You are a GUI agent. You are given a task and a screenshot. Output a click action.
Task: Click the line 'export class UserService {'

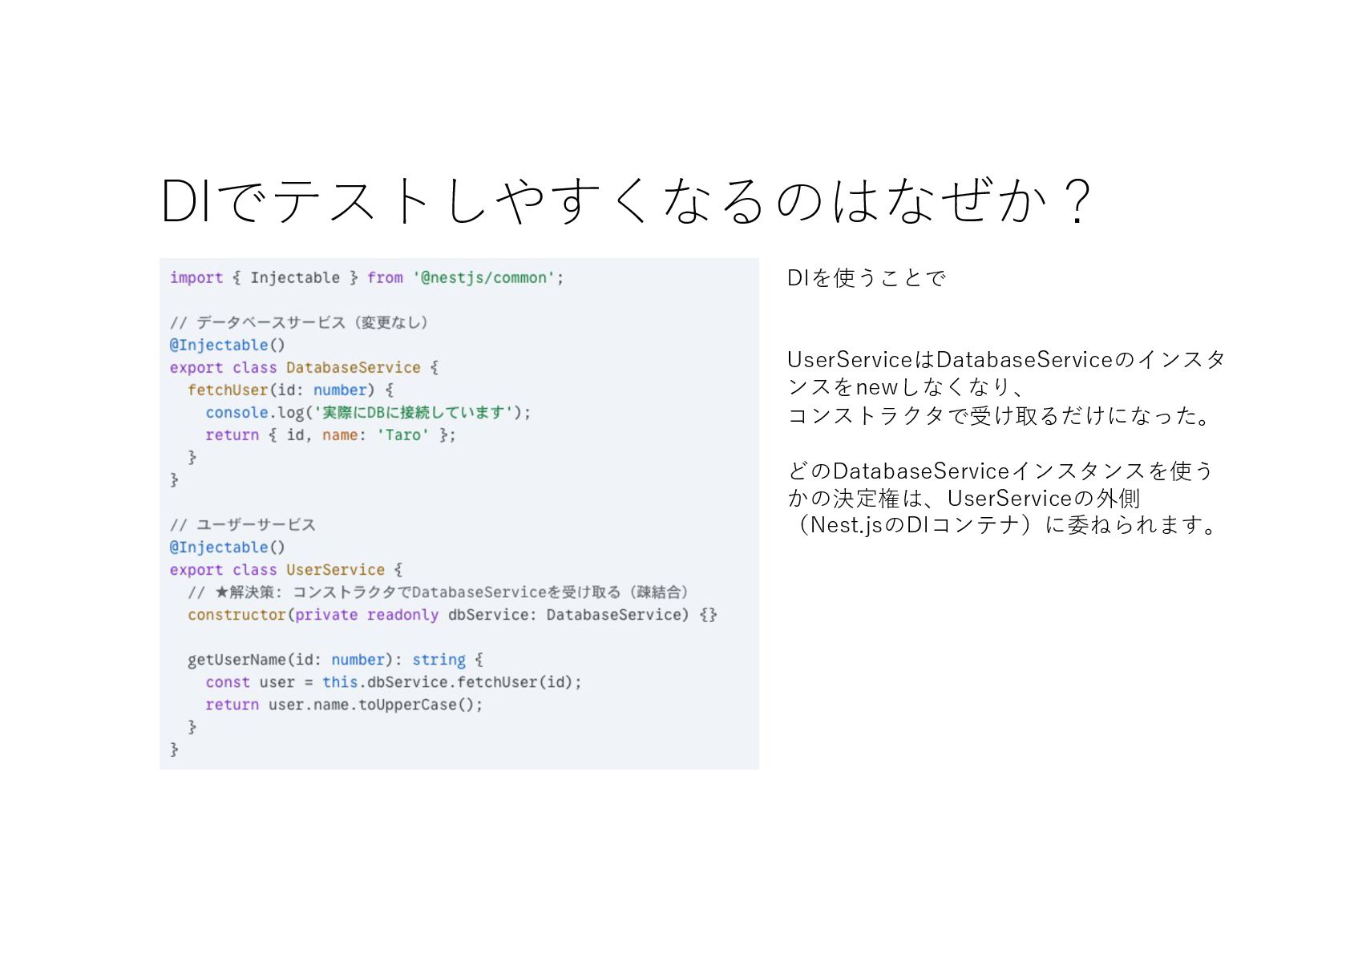[x=286, y=569]
